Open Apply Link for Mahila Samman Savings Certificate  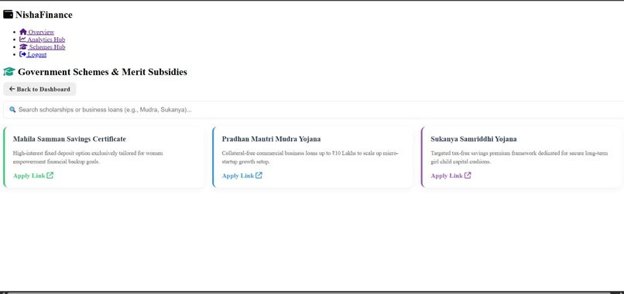pos(33,176)
